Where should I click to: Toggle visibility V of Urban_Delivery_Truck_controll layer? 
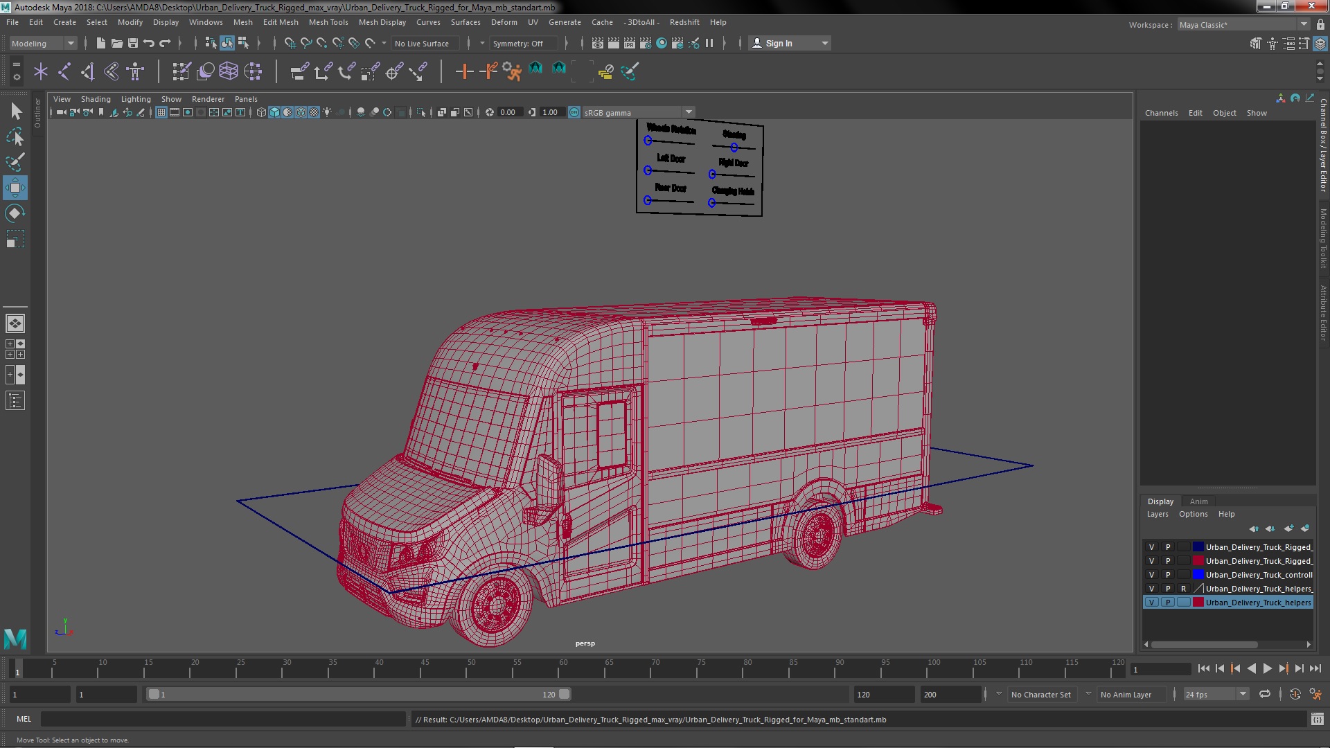[x=1152, y=575]
